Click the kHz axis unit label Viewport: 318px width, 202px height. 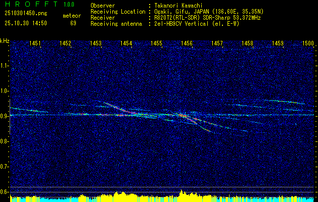(5, 41)
